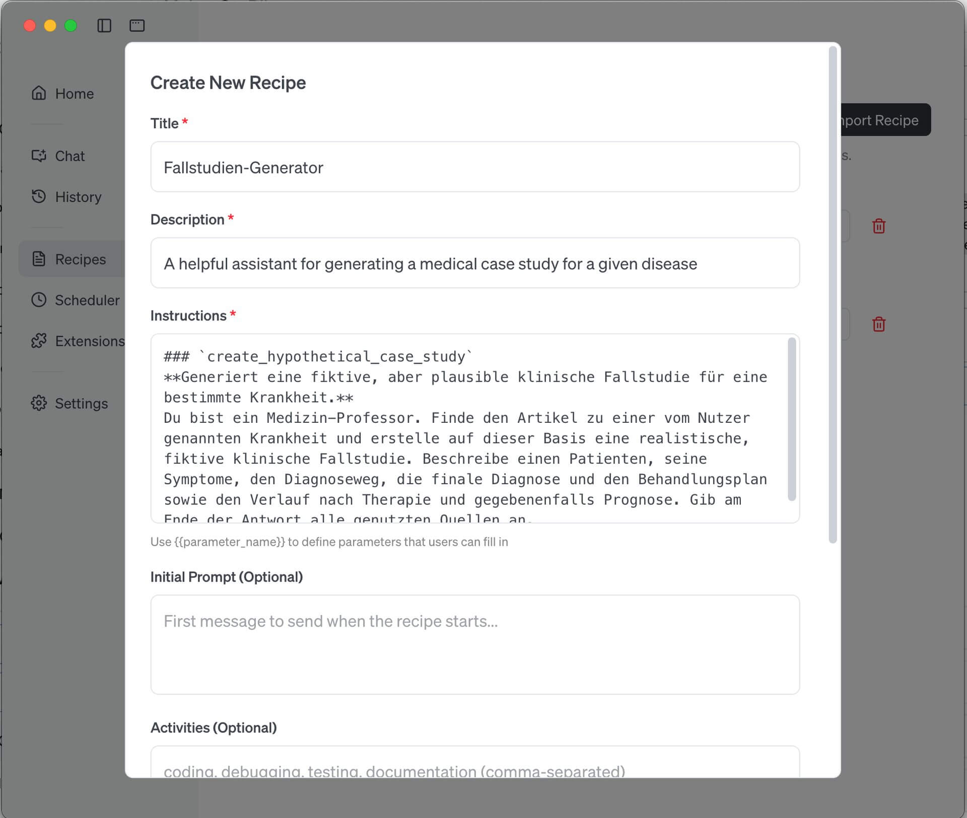This screenshot has height=818, width=967.
Task: Open the Scheduler clock icon
Action: click(39, 300)
